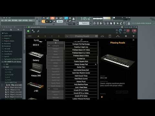Click the plugin gear connections icon
This screenshot has height=116, width=155.
coord(33,31)
